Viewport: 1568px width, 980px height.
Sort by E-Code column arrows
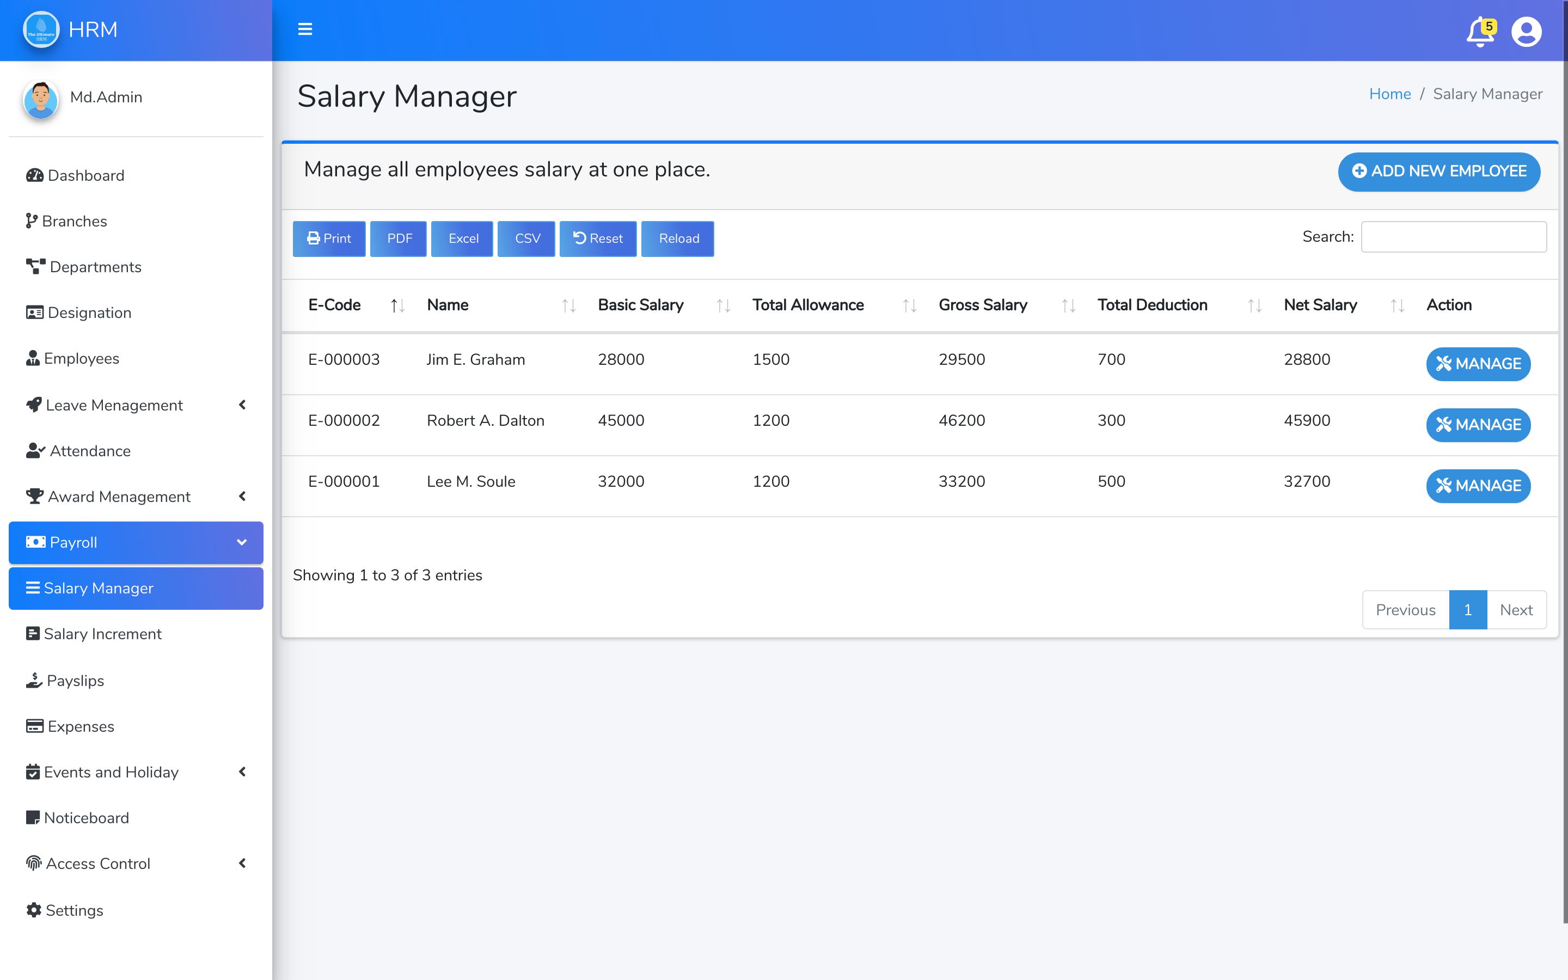coord(397,305)
